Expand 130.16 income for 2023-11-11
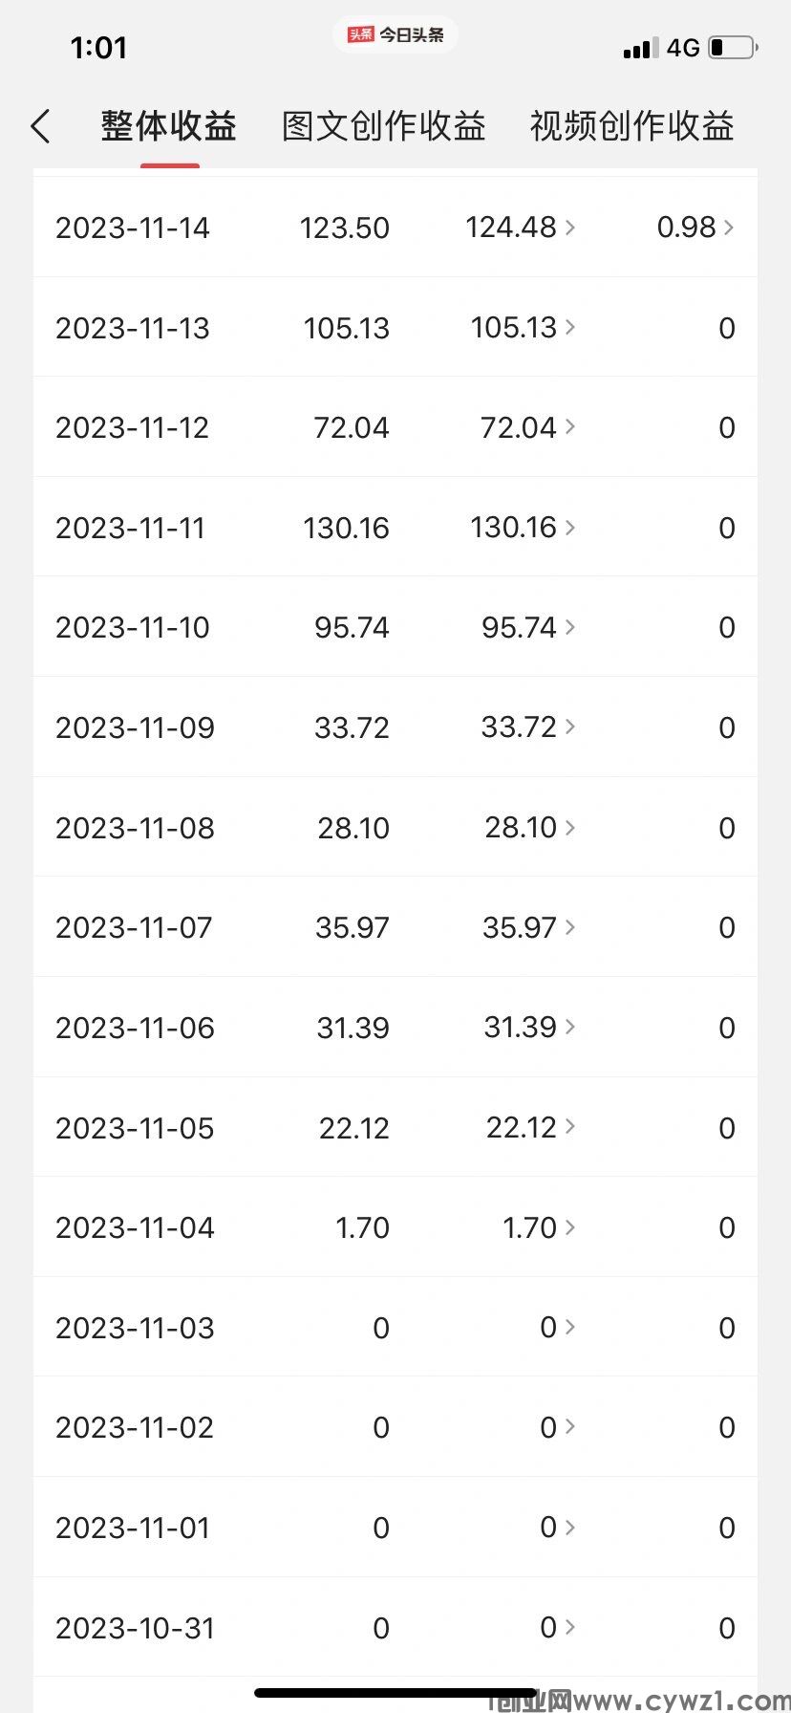 523,528
